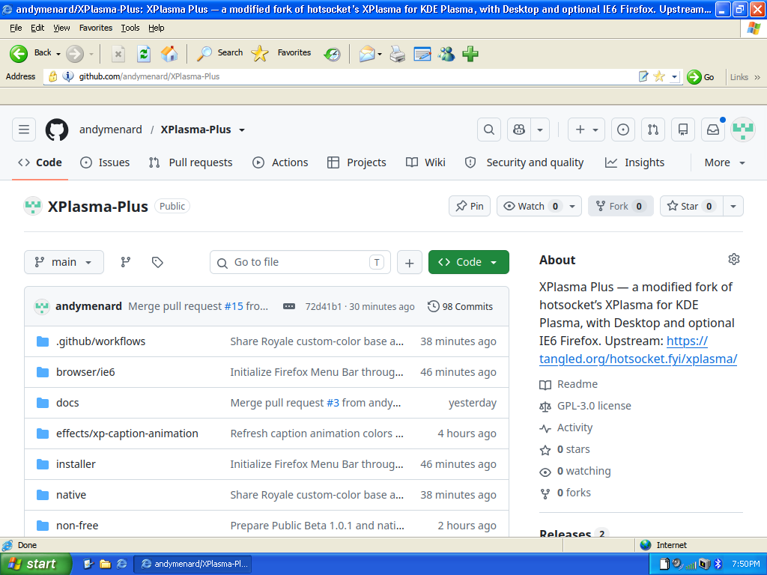Click the Go to file search field
This screenshot has height=575, width=767.
[x=300, y=262]
